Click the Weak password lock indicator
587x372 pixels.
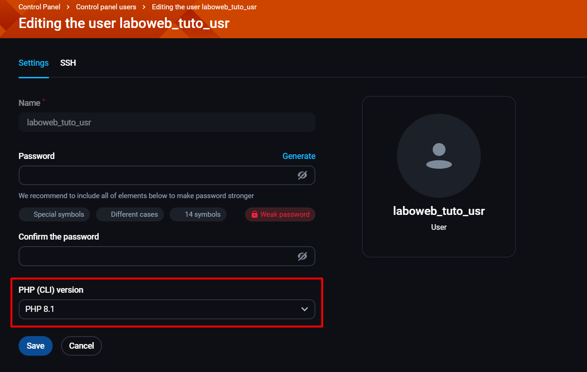[280, 214]
